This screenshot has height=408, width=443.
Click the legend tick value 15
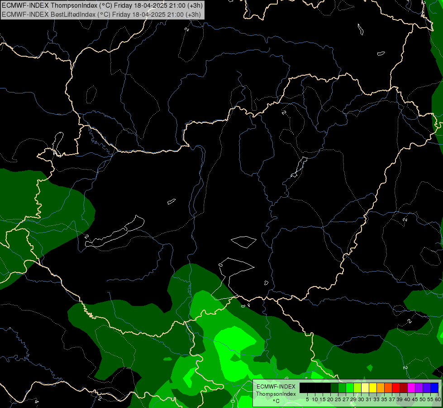coord(323,399)
